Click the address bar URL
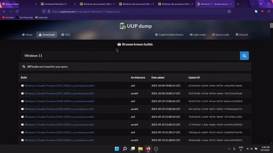Image resolution: width=273 pixels, height=153 pixels. pos(86,11)
